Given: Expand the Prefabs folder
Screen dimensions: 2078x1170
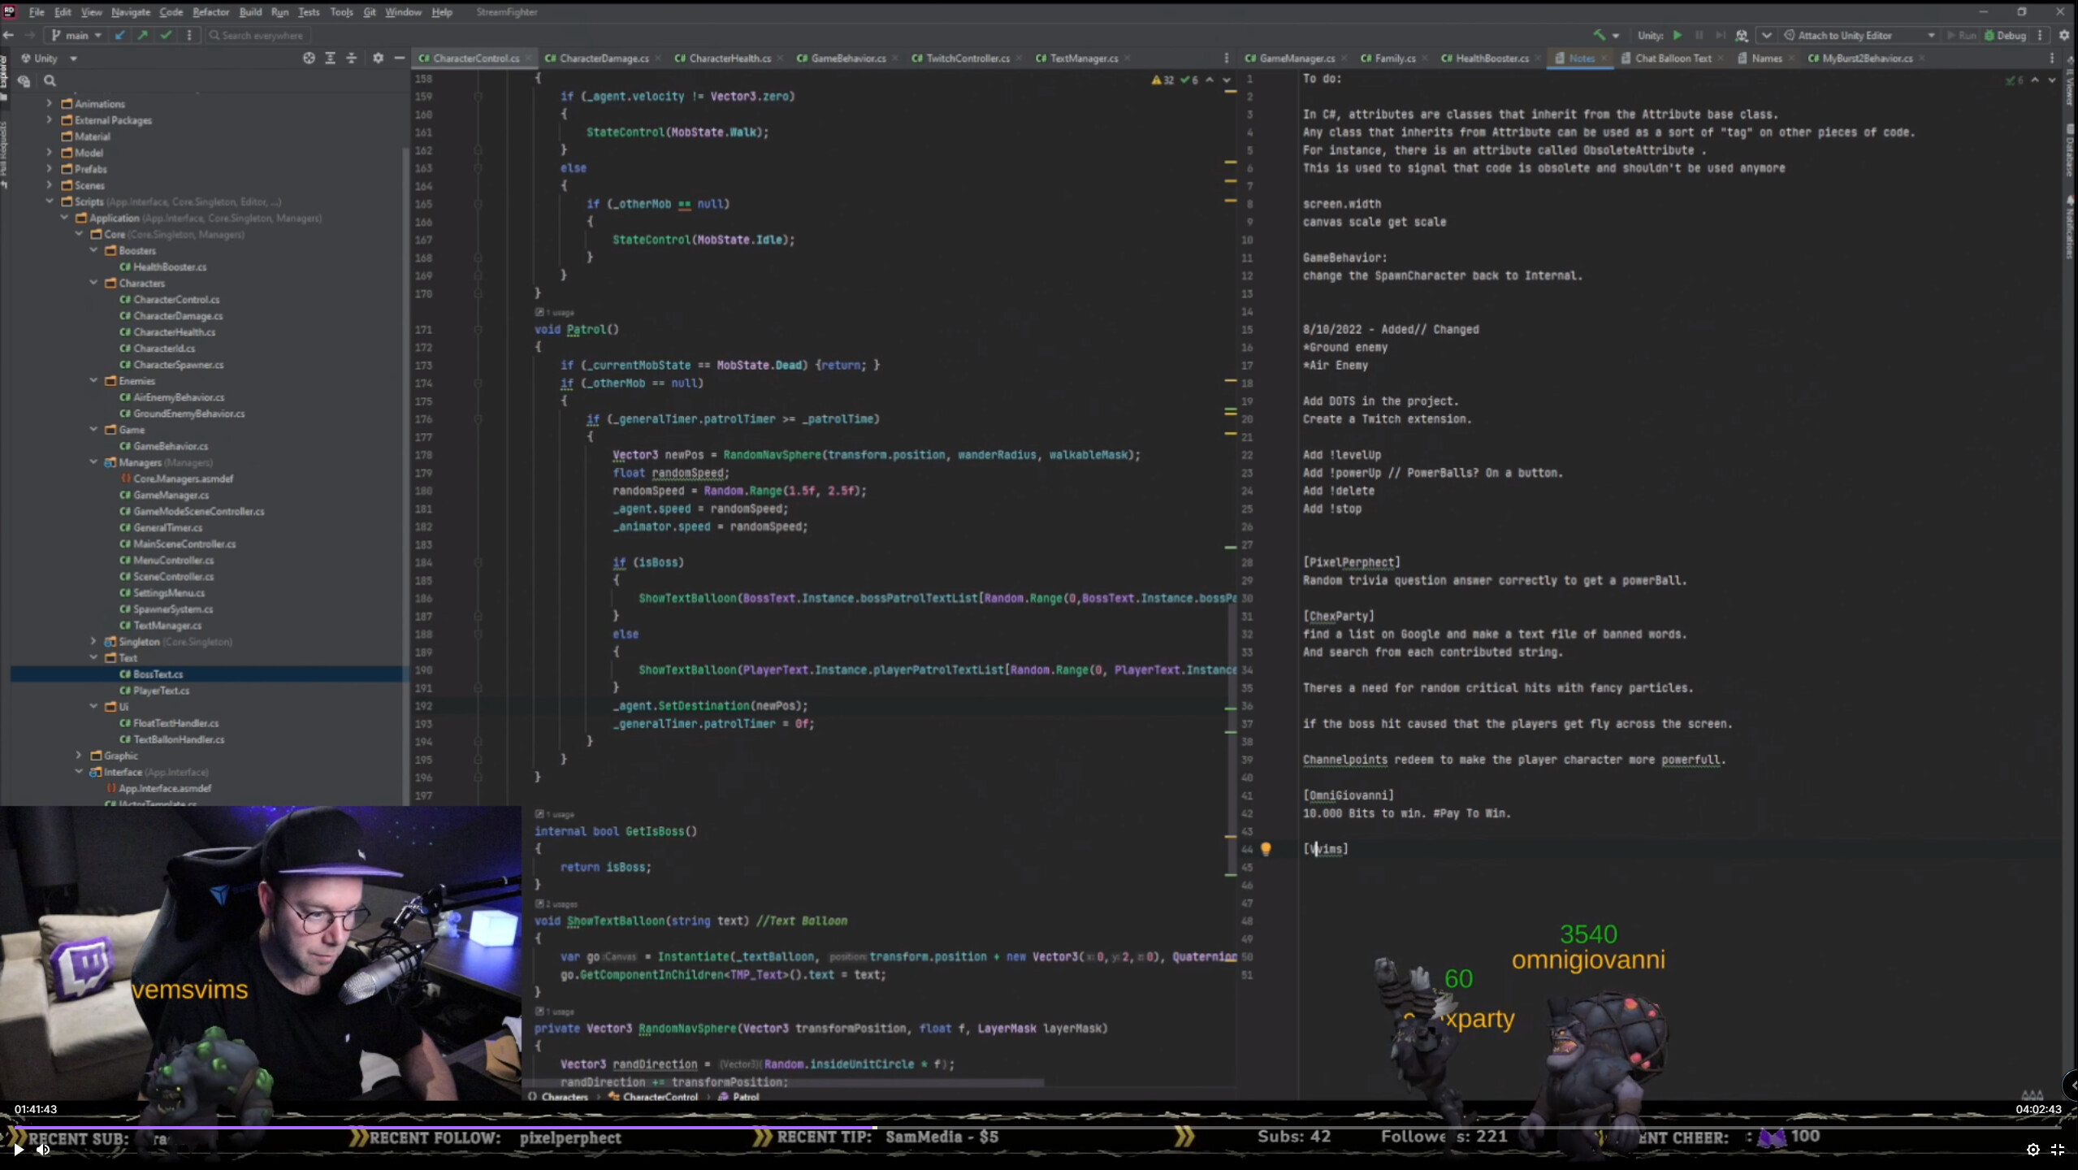Looking at the screenshot, I should pos(50,169).
